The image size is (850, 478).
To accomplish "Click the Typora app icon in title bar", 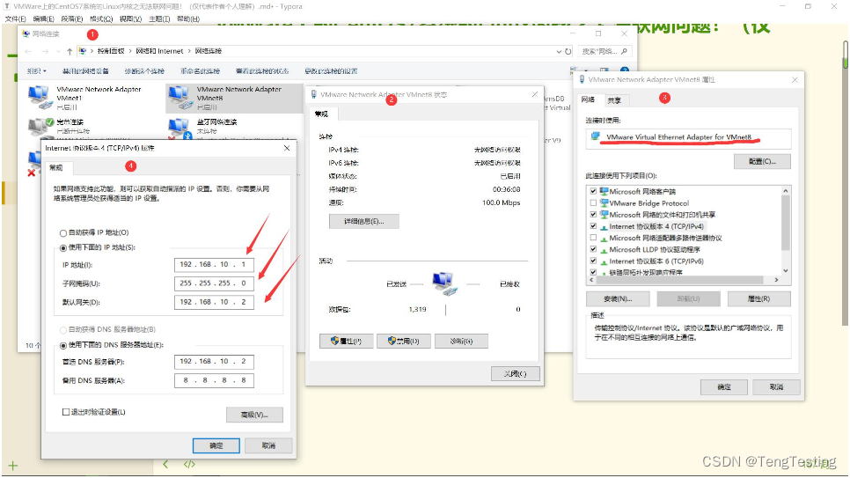I will click(x=7, y=6).
